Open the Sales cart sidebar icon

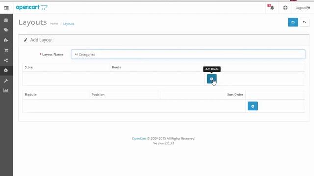(x=6, y=50)
